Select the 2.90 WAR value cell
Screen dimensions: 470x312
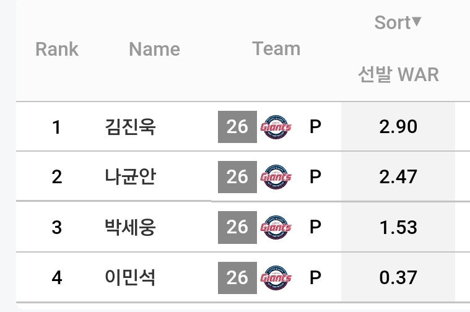coord(398,127)
